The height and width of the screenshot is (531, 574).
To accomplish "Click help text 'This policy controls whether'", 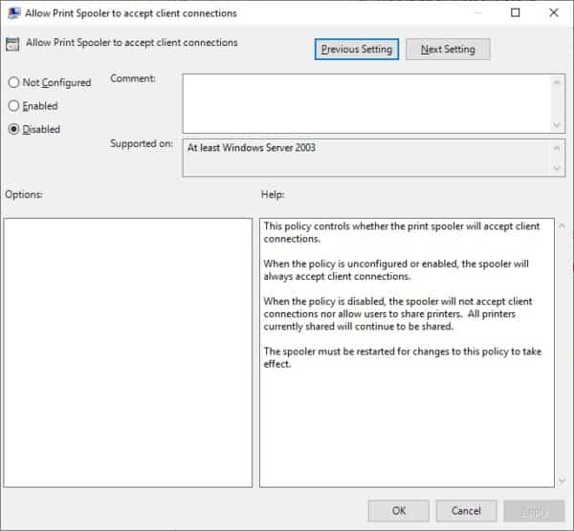I will [325, 225].
